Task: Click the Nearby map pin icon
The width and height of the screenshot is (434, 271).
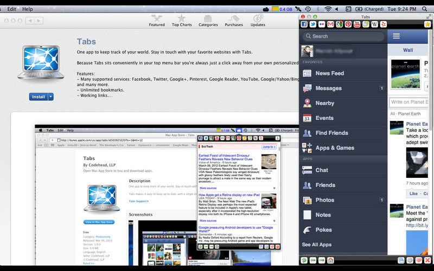Action: pyautogui.click(x=307, y=103)
